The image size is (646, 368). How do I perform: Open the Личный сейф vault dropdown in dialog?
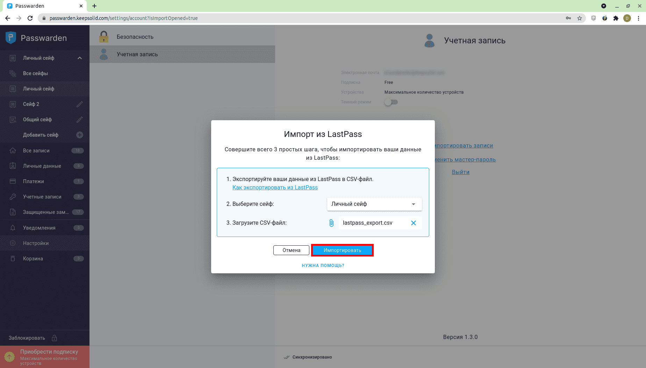point(374,204)
